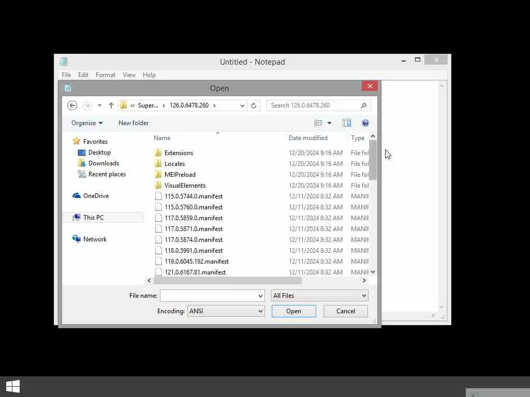Click the Cancel button
The width and height of the screenshot is (530, 397).
coord(345,311)
